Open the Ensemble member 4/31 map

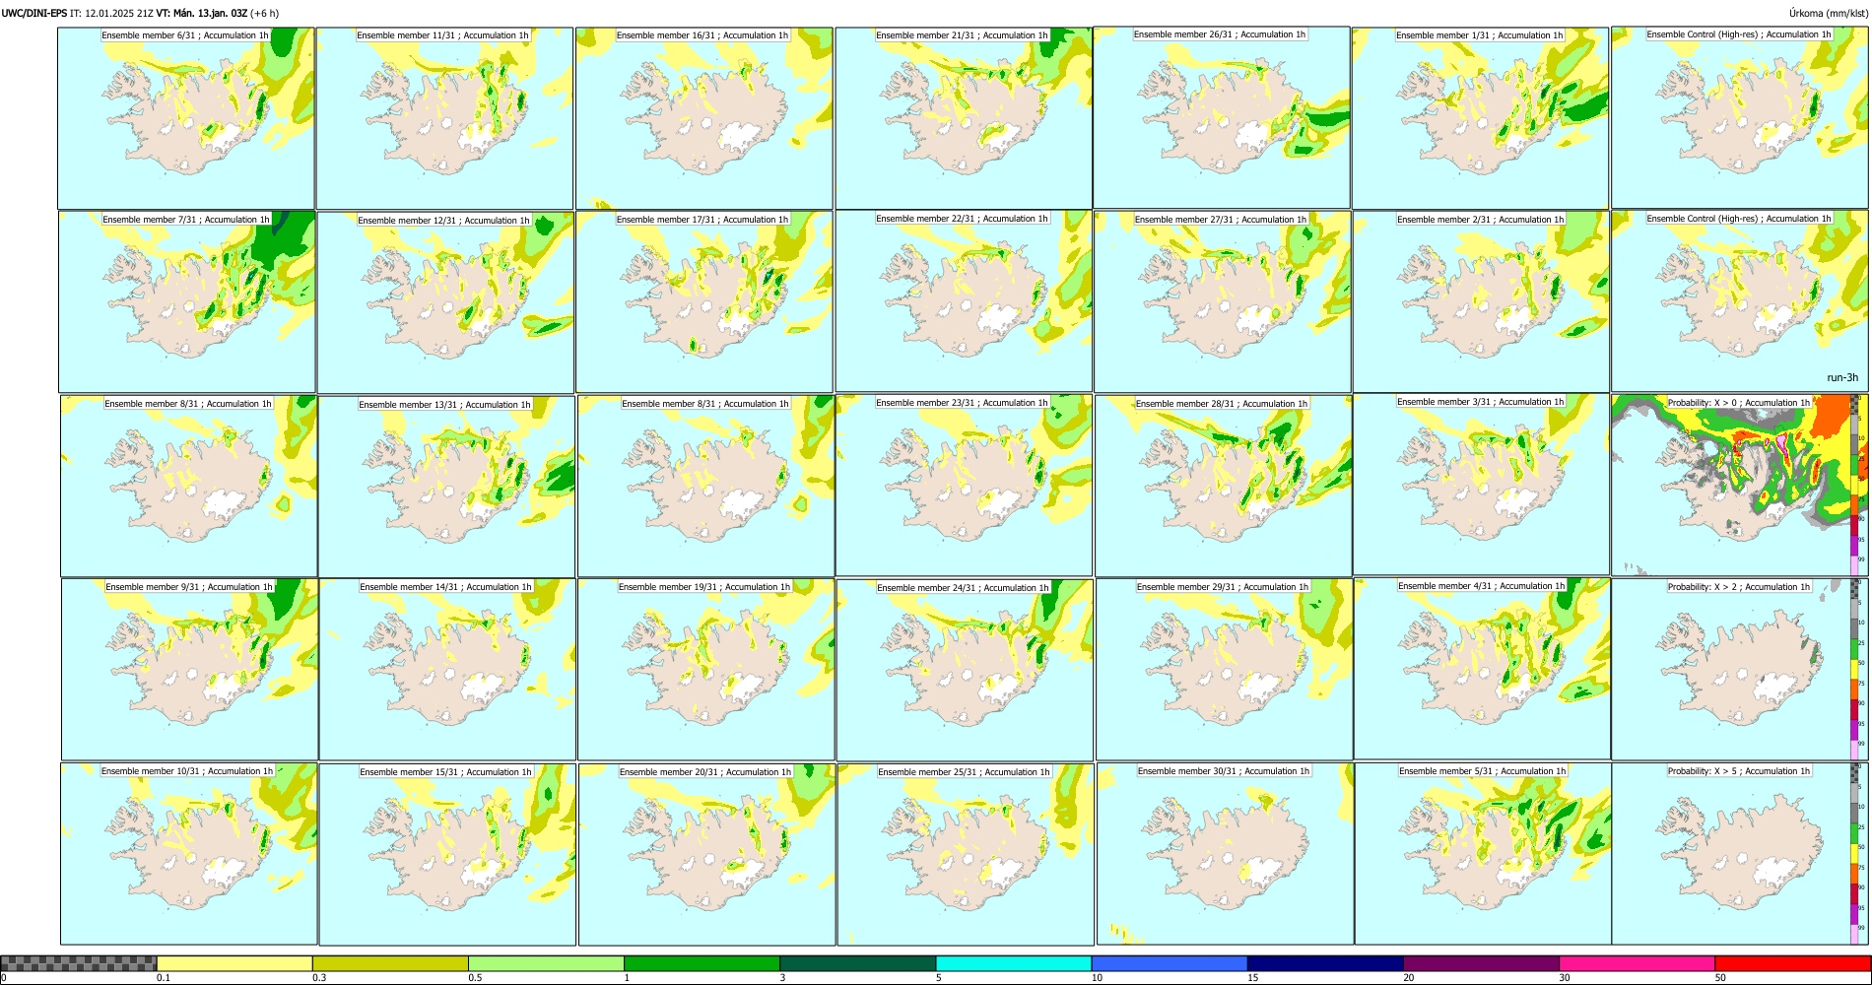point(1482,669)
